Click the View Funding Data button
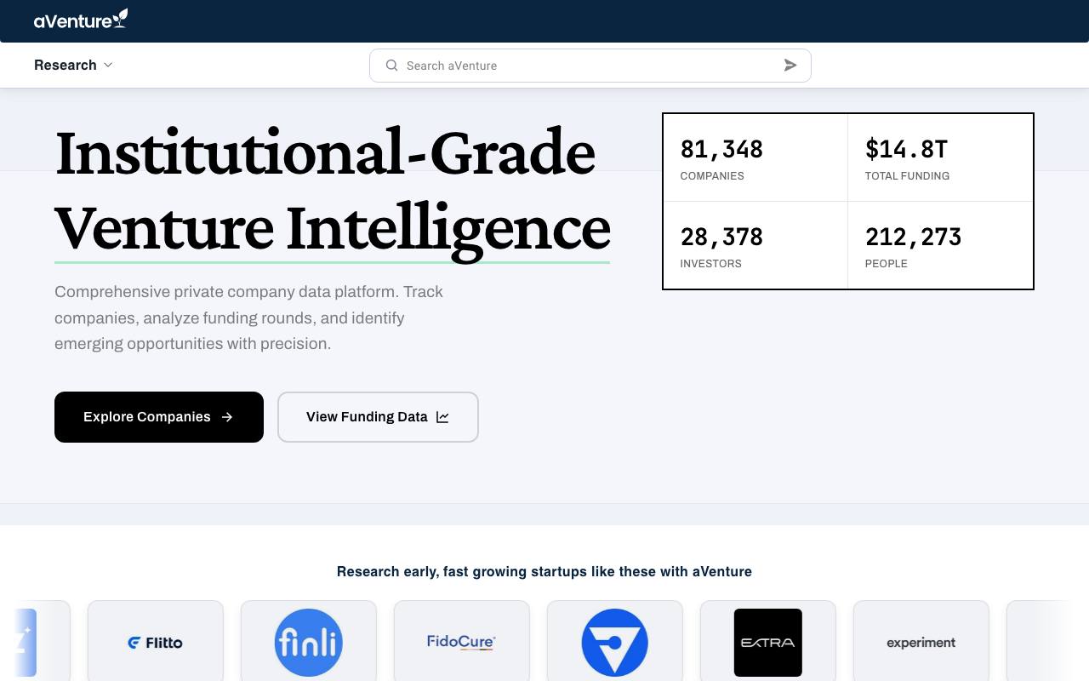Screen dimensions: 1089x681 tap(378, 417)
